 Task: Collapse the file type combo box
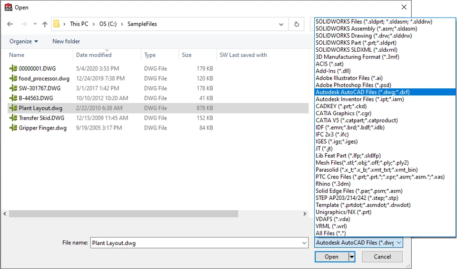tap(399, 242)
